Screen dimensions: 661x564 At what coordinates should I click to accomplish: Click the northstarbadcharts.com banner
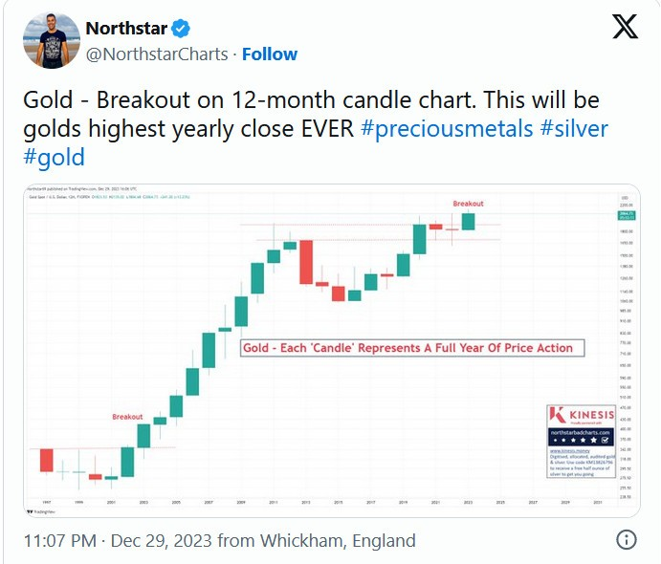tap(579, 435)
